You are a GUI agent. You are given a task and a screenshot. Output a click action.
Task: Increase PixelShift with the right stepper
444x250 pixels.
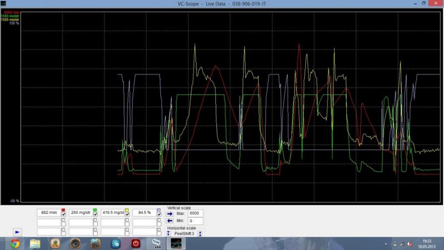click(200, 233)
